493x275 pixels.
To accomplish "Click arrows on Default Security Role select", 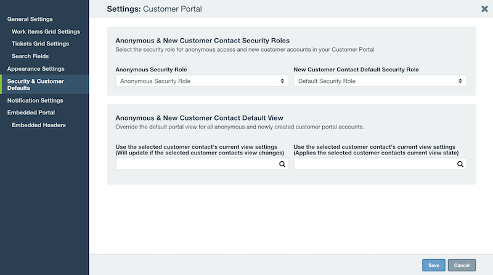I will coord(460,81).
